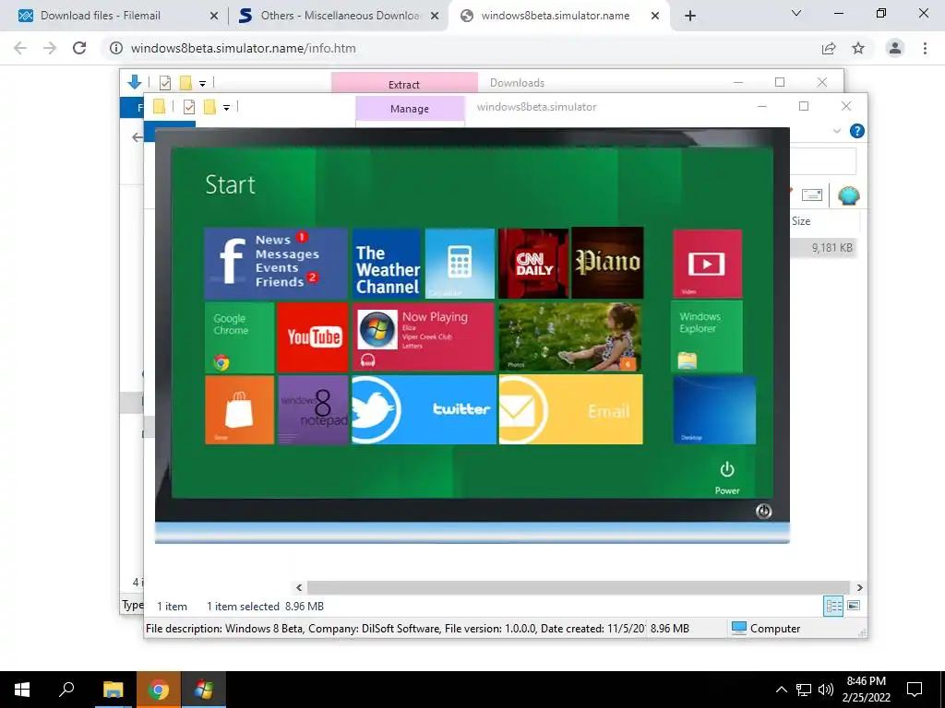Open the notification center
The height and width of the screenshot is (708, 945).
[915, 690]
